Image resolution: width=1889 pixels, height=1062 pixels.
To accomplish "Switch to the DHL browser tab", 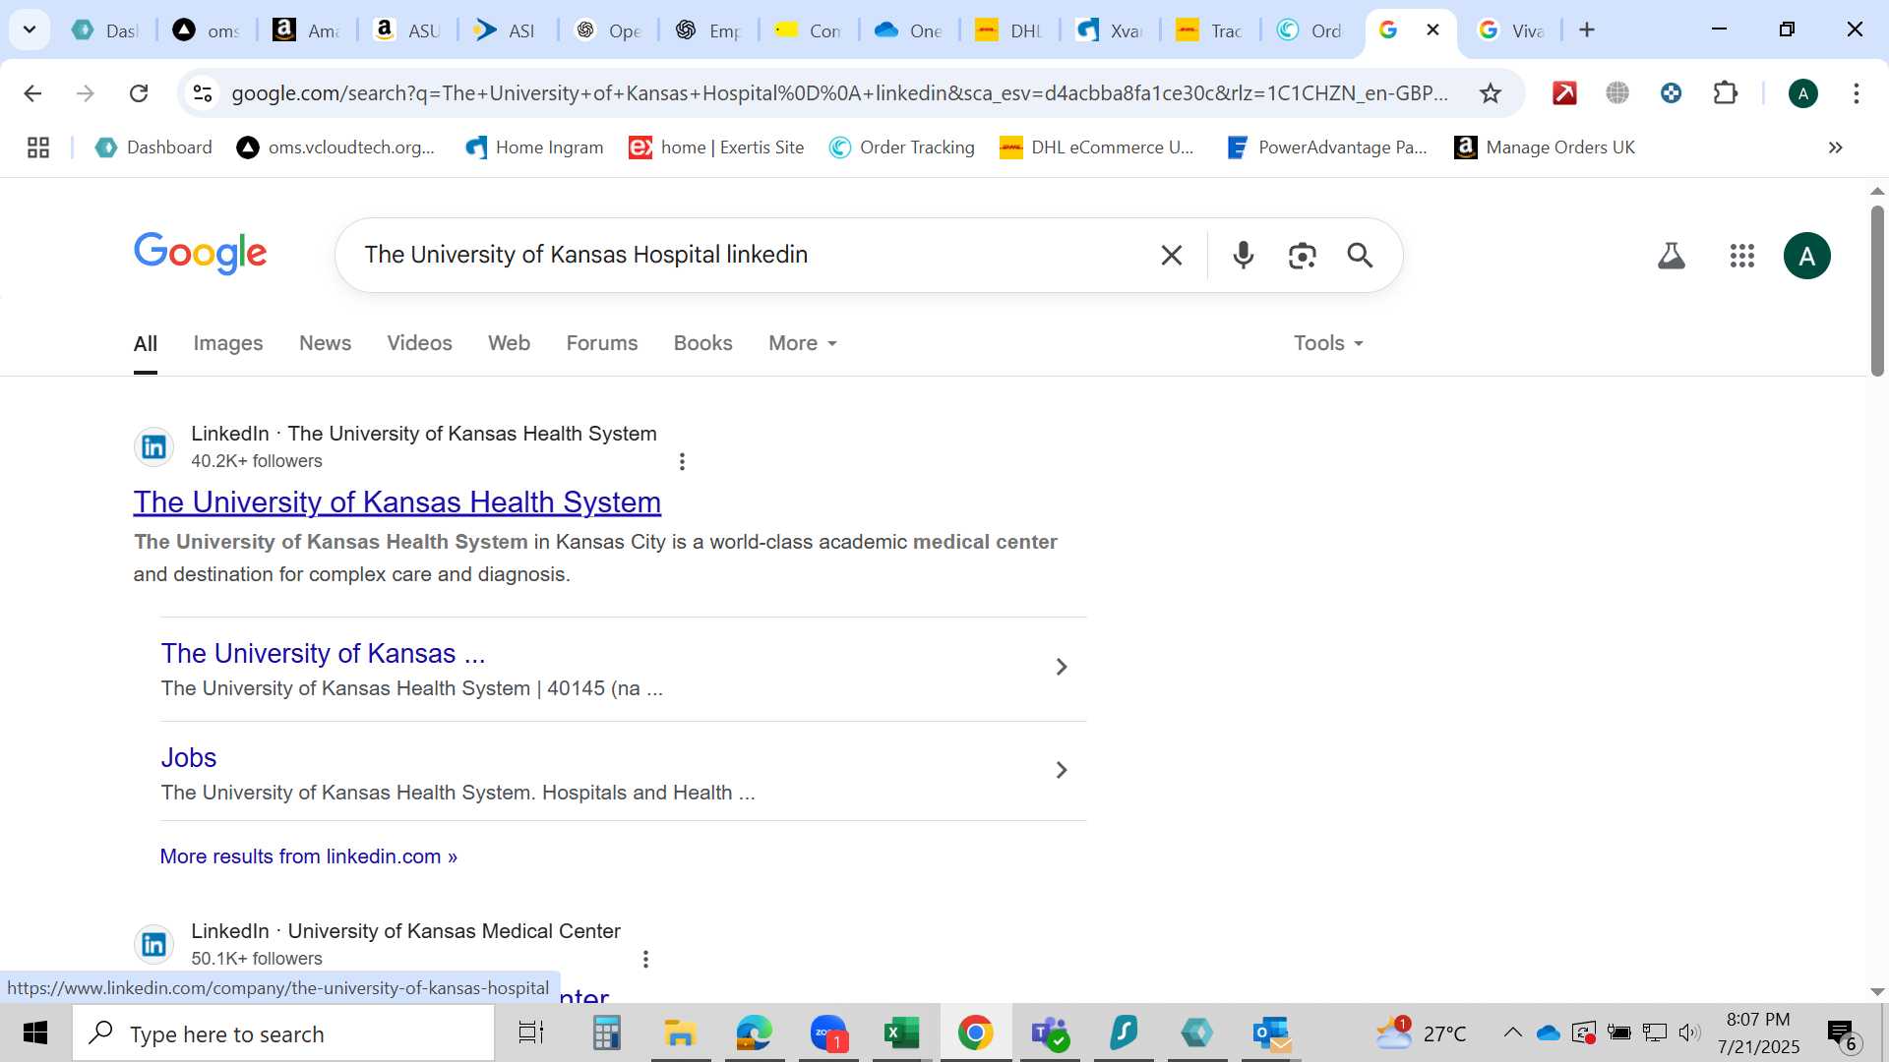I will (x=1008, y=30).
